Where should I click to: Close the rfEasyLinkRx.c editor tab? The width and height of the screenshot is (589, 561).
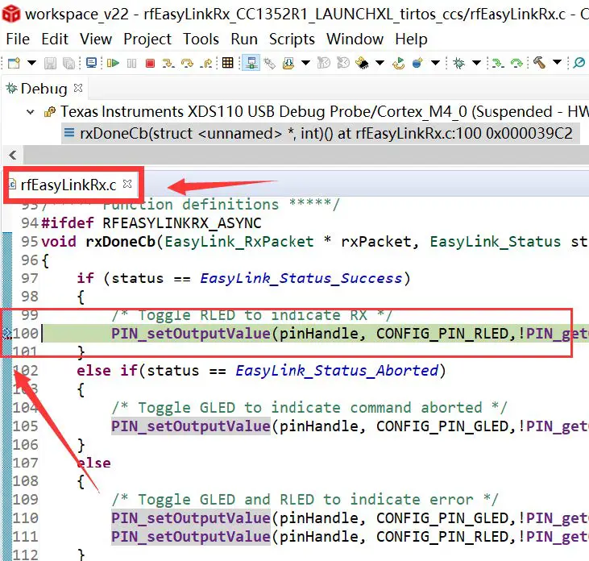point(127,184)
